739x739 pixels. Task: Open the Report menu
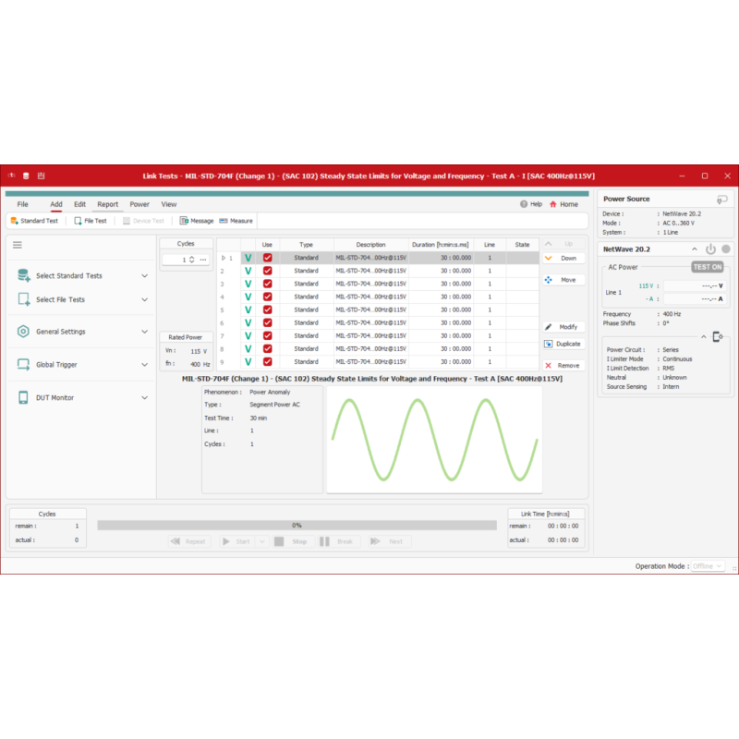click(108, 204)
